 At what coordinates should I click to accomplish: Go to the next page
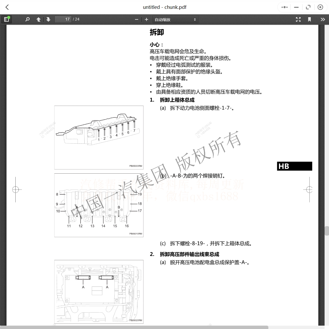pos(48,19)
